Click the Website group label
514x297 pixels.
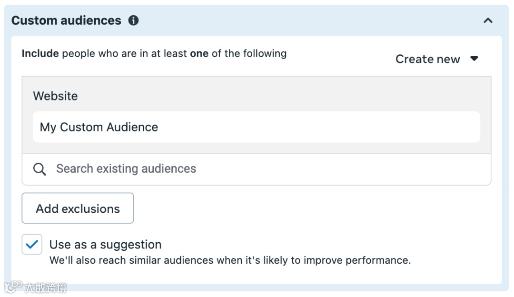[x=55, y=96]
